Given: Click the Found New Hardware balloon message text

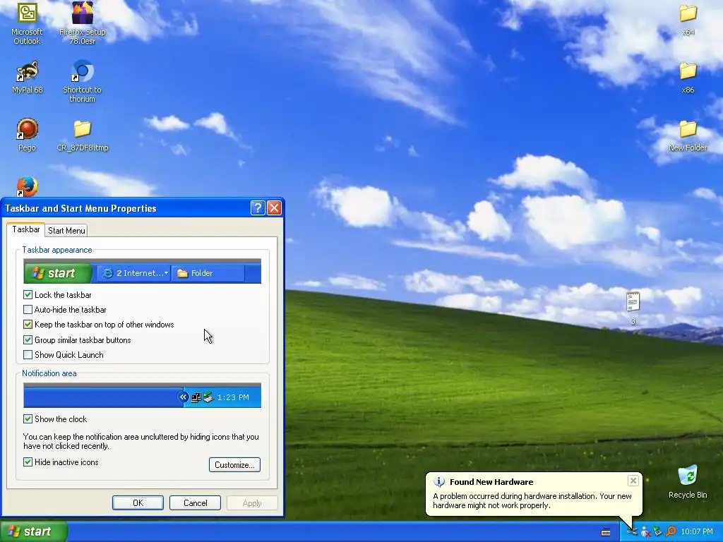Looking at the screenshot, I should coord(532,500).
